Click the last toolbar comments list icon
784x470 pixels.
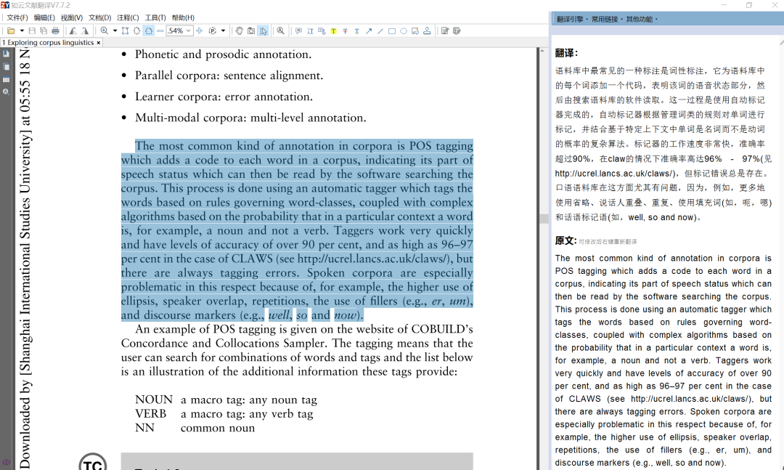coord(457,31)
